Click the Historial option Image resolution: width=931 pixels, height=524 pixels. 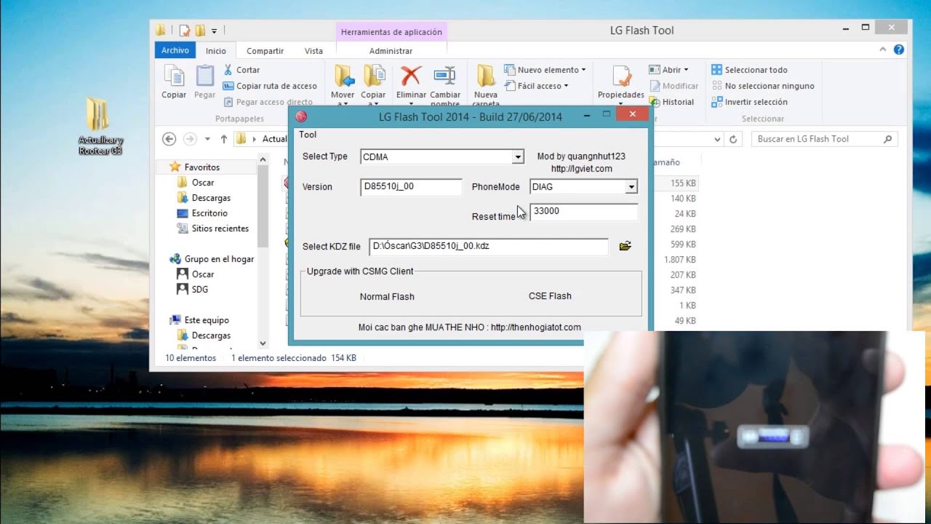pyautogui.click(x=671, y=102)
